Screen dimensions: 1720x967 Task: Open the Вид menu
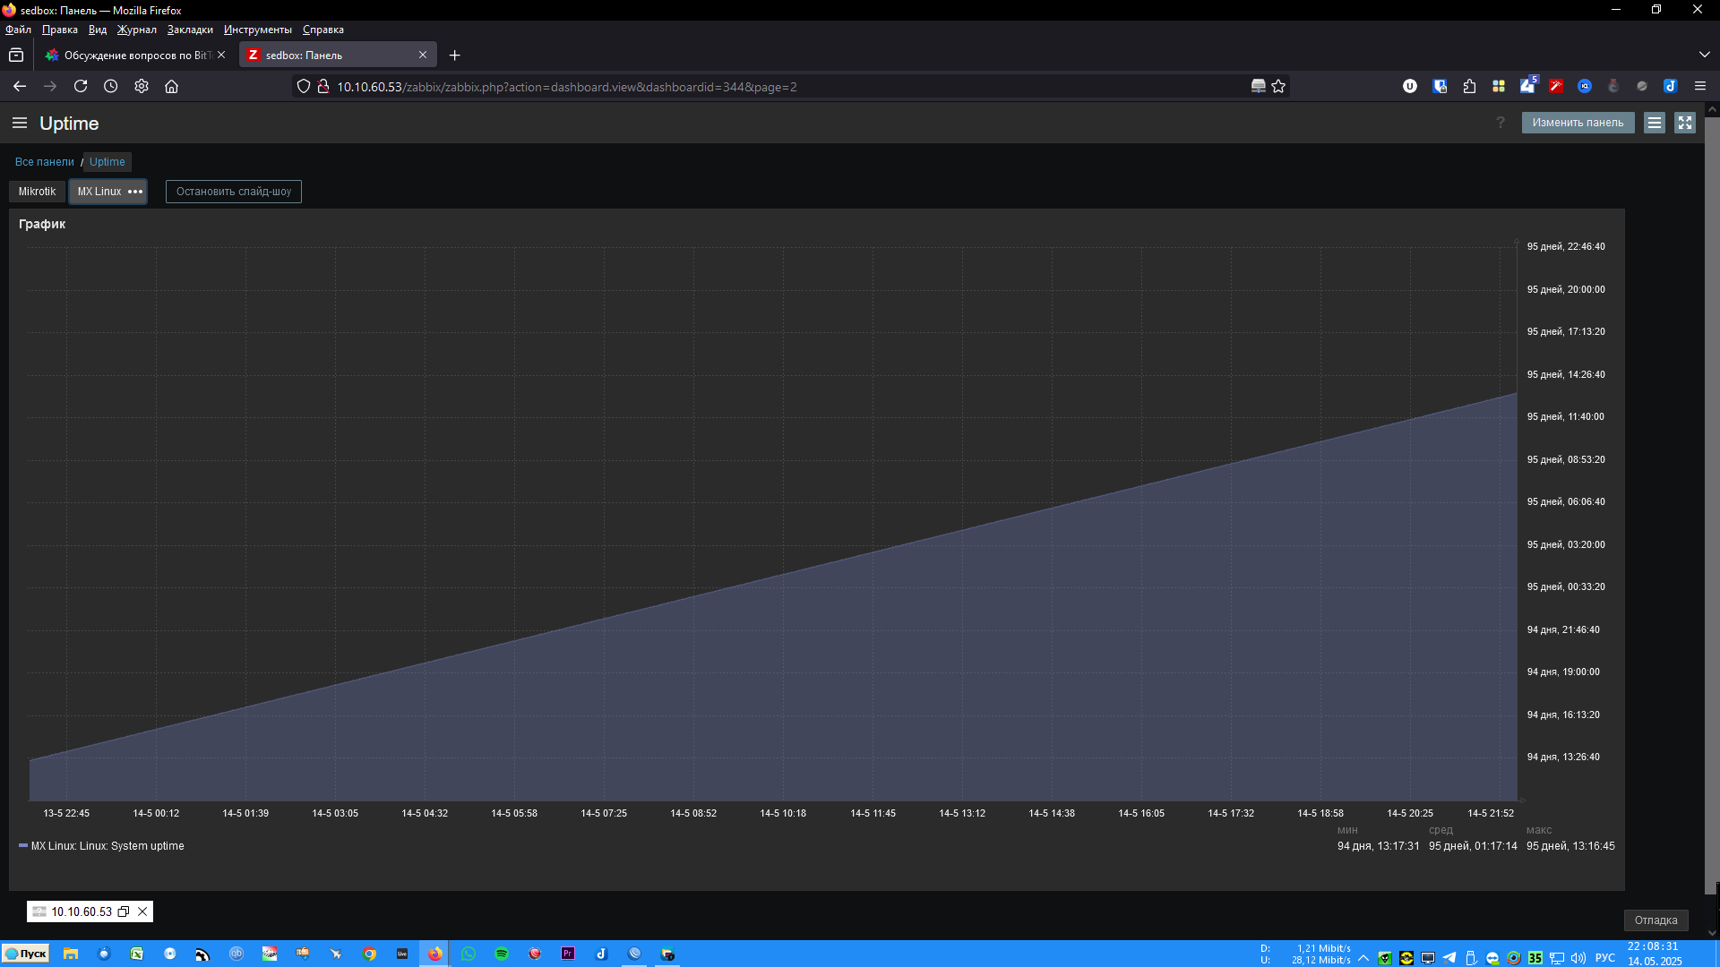click(x=98, y=30)
